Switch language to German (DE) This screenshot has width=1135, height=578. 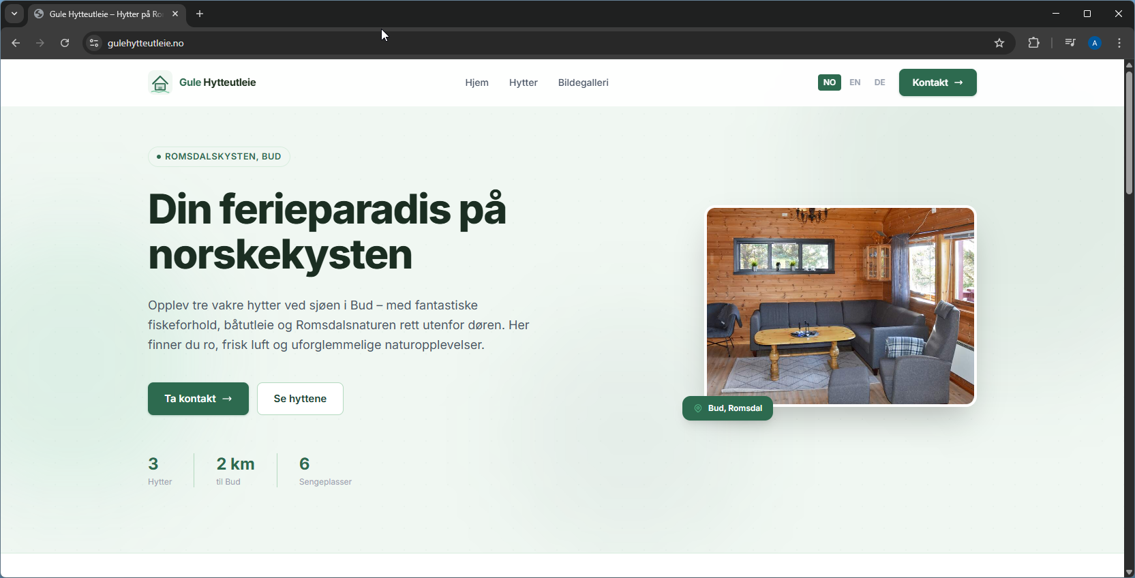pyautogui.click(x=880, y=82)
